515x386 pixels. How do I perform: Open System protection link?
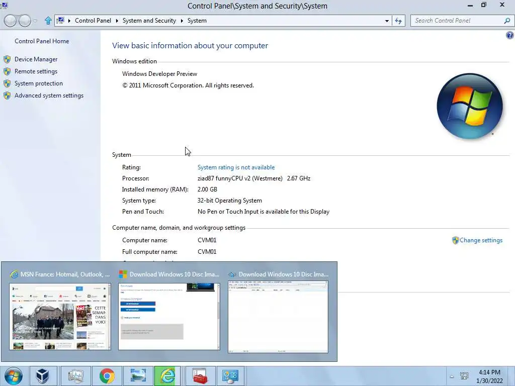click(x=38, y=83)
